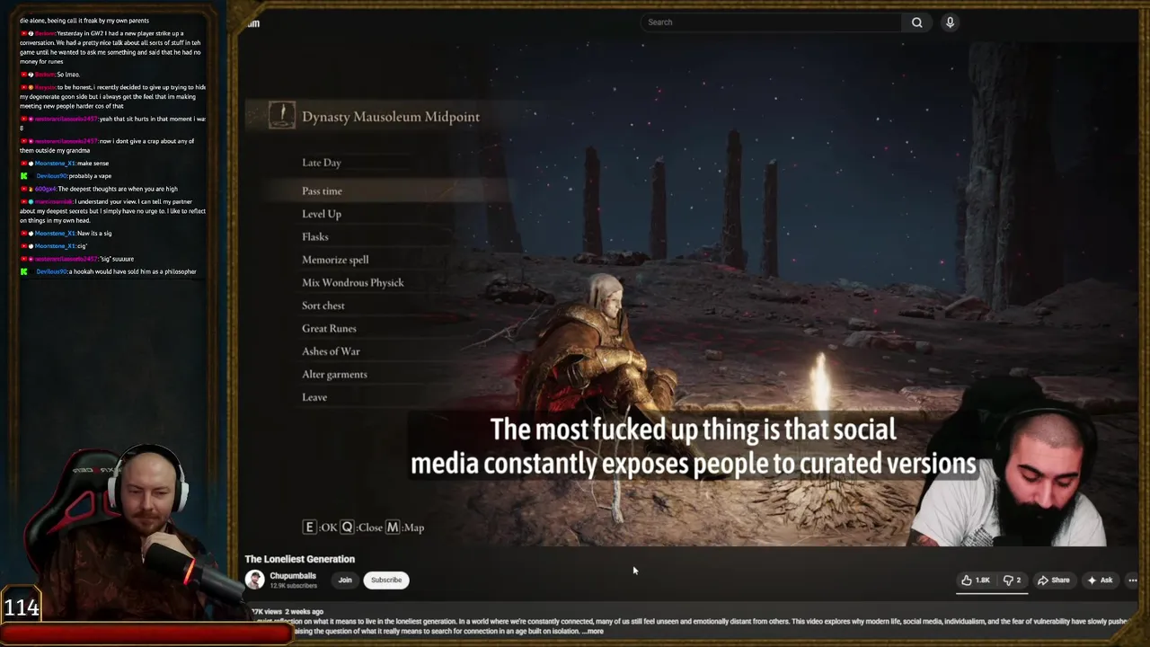Click the Join membership button
The height and width of the screenshot is (647, 1150).
(345, 581)
